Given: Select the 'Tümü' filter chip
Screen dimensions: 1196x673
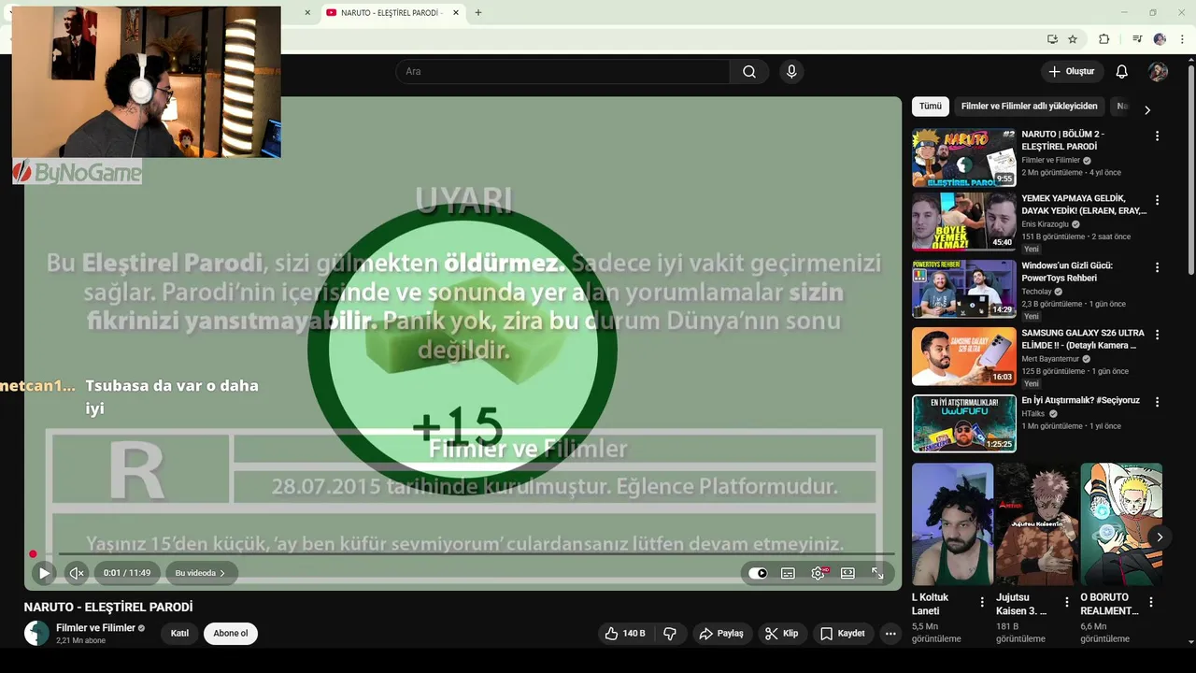Looking at the screenshot, I should coord(931,106).
